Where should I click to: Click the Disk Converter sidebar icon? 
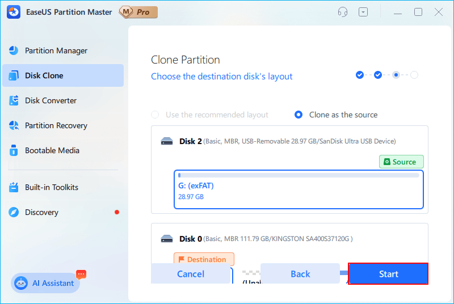[14, 100]
